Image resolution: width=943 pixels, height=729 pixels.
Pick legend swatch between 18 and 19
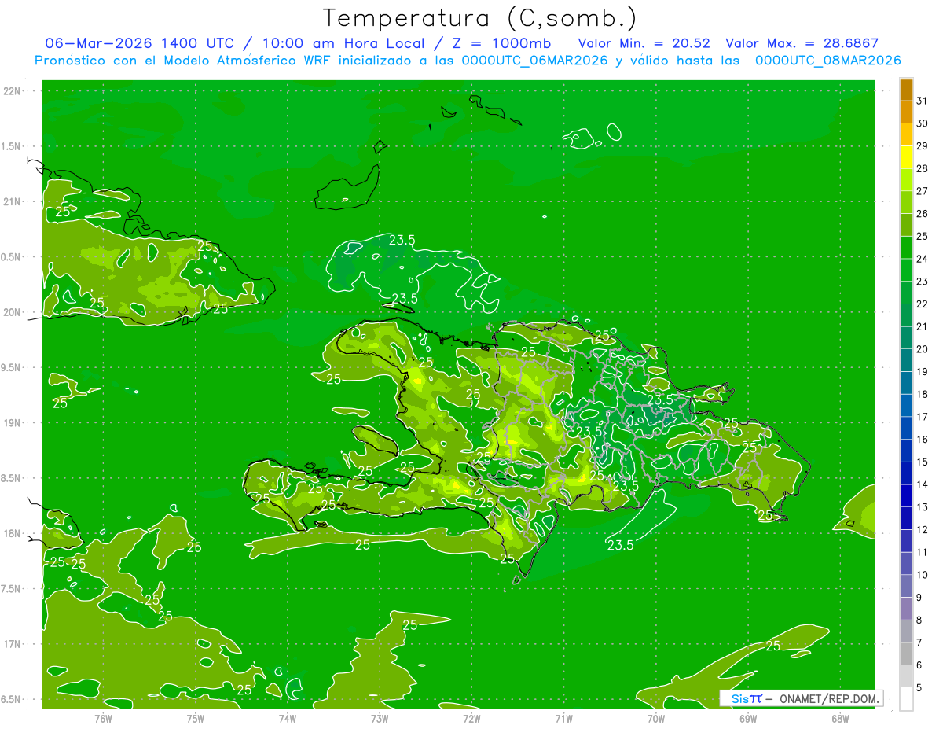click(906, 383)
